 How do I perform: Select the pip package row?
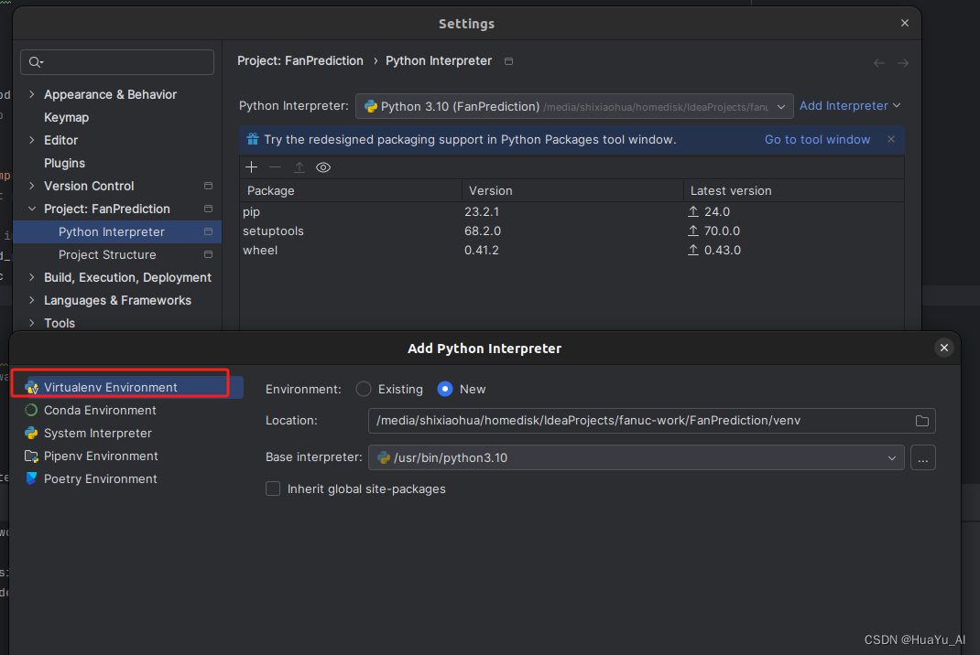coord(572,211)
